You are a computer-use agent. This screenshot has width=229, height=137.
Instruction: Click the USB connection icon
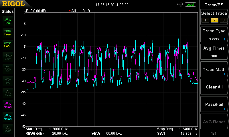tap(180, 5)
